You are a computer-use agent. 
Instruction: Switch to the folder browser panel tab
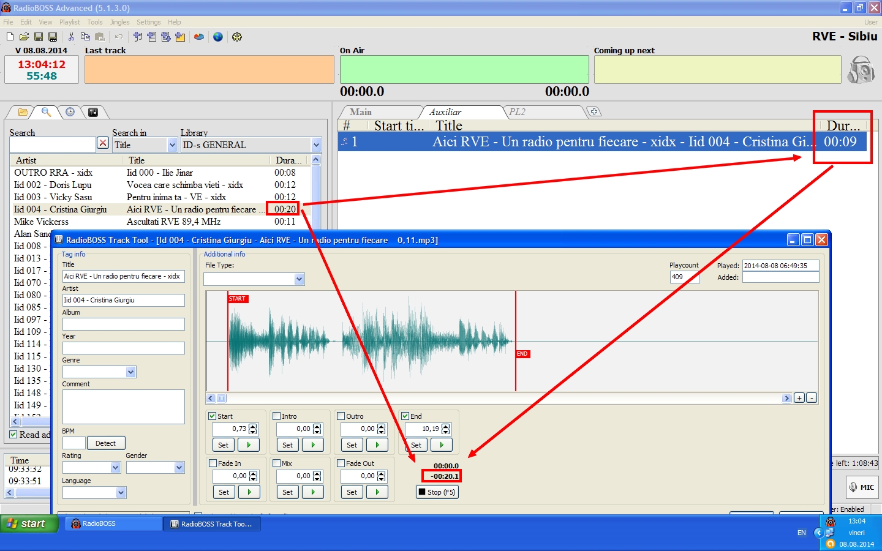pyautogui.click(x=23, y=112)
